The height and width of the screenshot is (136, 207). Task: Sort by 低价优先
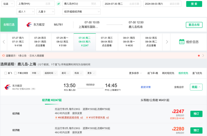click(183, 73)
